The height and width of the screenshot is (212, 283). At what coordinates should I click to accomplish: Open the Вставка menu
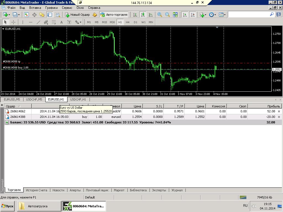[x=35, y=8]
